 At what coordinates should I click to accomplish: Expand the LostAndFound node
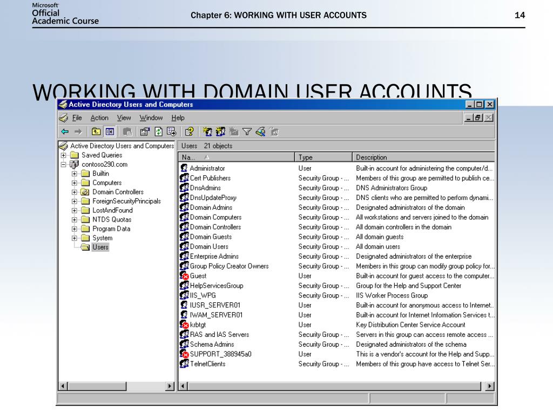(x=74, y=210)
